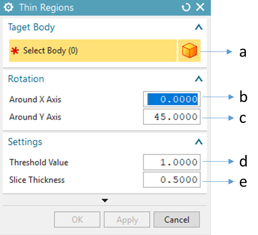Click the Apply button
The image size is (258, 235).
[x=127, y=220]
